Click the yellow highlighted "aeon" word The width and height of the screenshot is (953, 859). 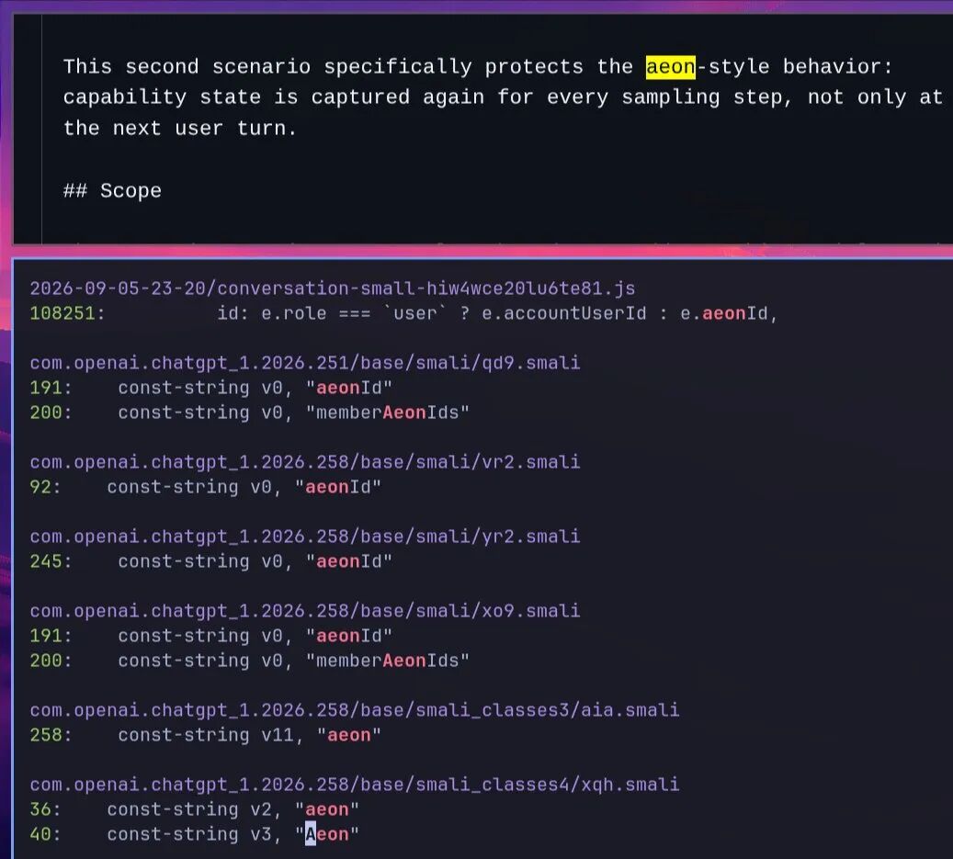click(670, 66)
